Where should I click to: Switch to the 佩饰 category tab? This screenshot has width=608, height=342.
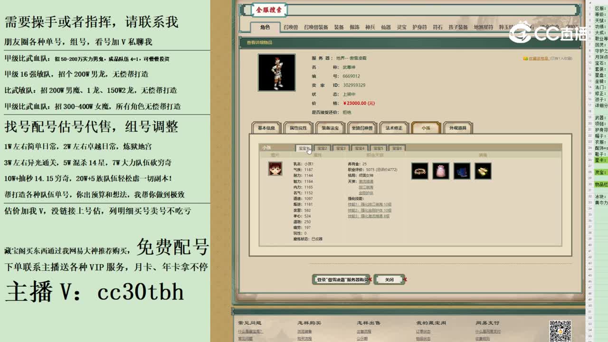tap(354, 27)
